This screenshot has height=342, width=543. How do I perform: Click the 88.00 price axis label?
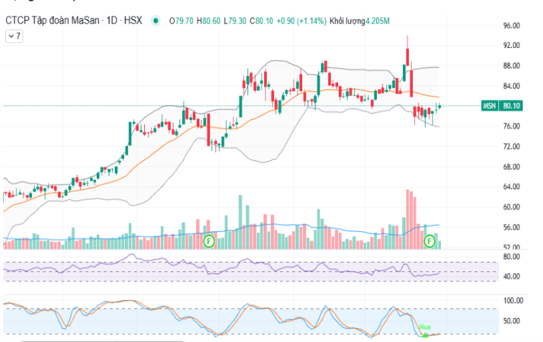(x=512, y=66)
